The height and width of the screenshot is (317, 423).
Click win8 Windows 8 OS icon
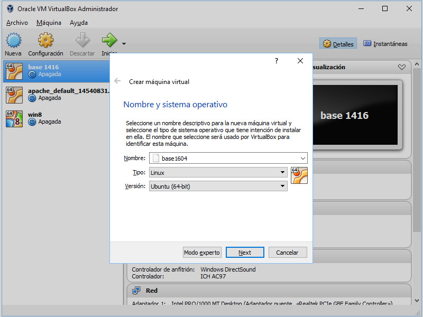point(14,118)
